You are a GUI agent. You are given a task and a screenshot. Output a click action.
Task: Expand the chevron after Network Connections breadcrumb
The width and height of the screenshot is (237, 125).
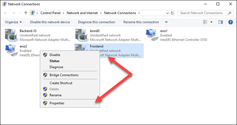point(139,13)
